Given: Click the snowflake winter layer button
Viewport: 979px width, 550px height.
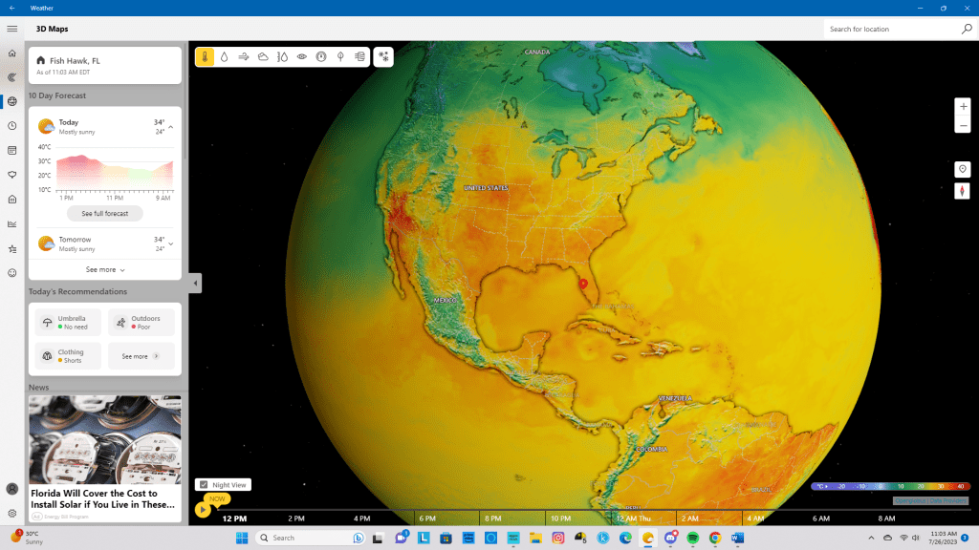Looking at the screenshot, I should point(383,57).
